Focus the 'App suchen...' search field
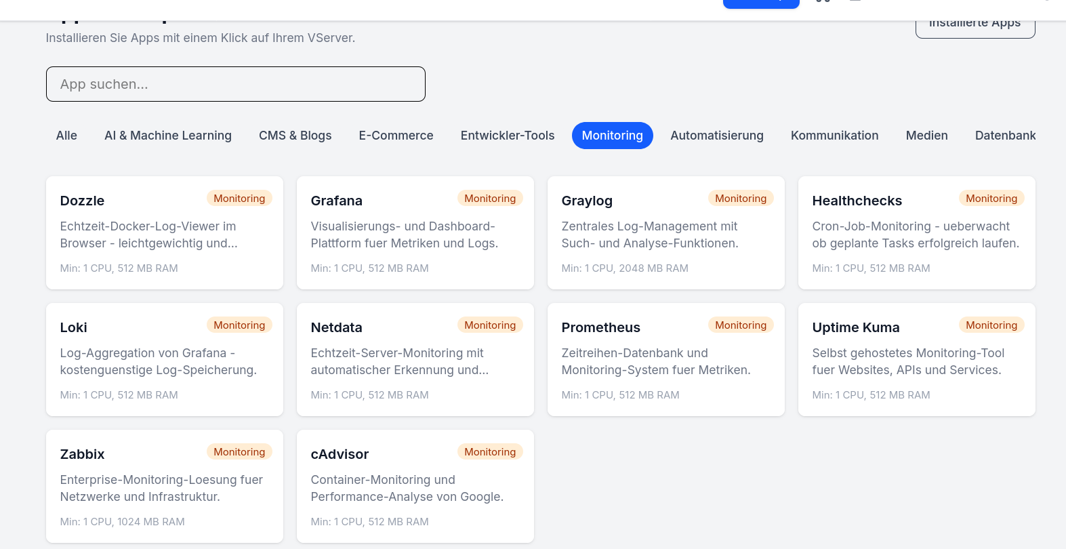This screenshot has height=549, width=1066. pos(235,84)
